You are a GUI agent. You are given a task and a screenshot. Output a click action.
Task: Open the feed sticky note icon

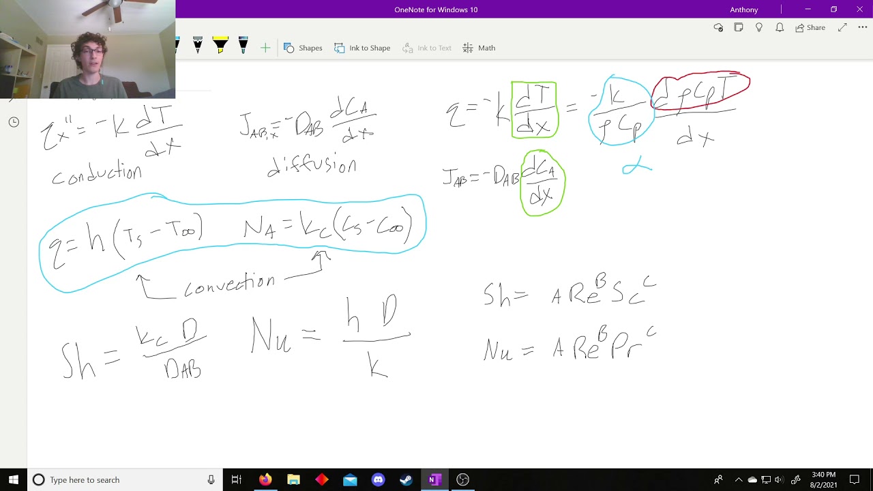(739, 27)
